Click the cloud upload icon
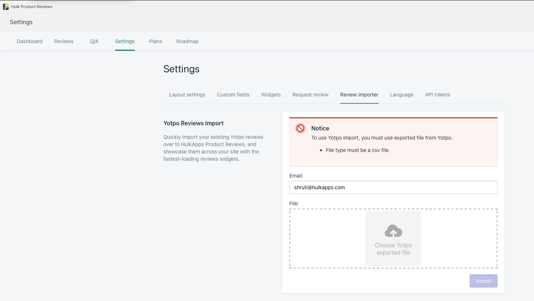The height and width of the screenshot is (301, 534). click(x=393, y=231)
